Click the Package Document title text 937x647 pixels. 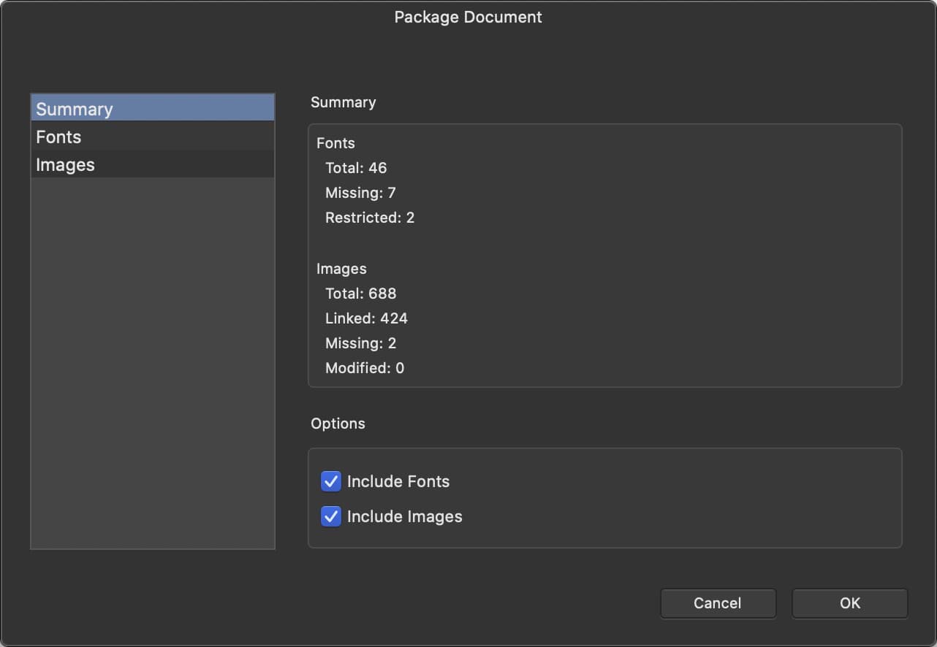pos(468,17)
